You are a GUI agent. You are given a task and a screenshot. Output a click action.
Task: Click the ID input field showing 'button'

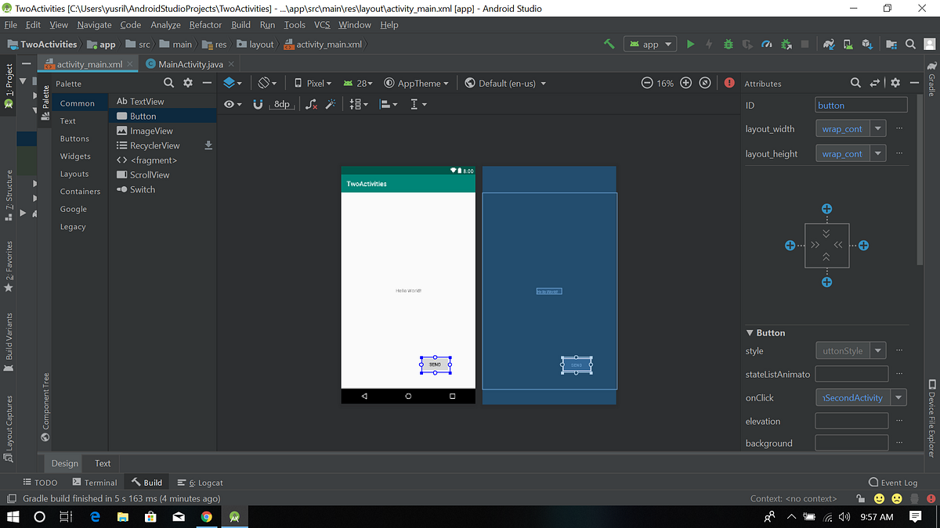point(860,104)
